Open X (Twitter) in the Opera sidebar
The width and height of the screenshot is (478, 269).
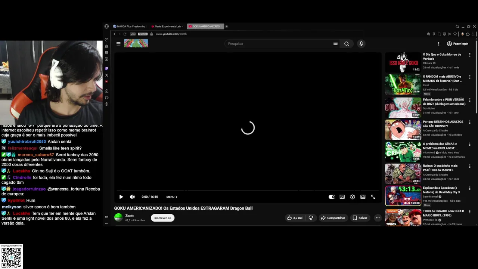click(106, 75)
